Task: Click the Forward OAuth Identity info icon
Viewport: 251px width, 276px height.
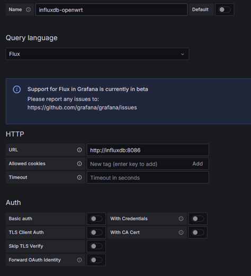Action: point(79,260)
